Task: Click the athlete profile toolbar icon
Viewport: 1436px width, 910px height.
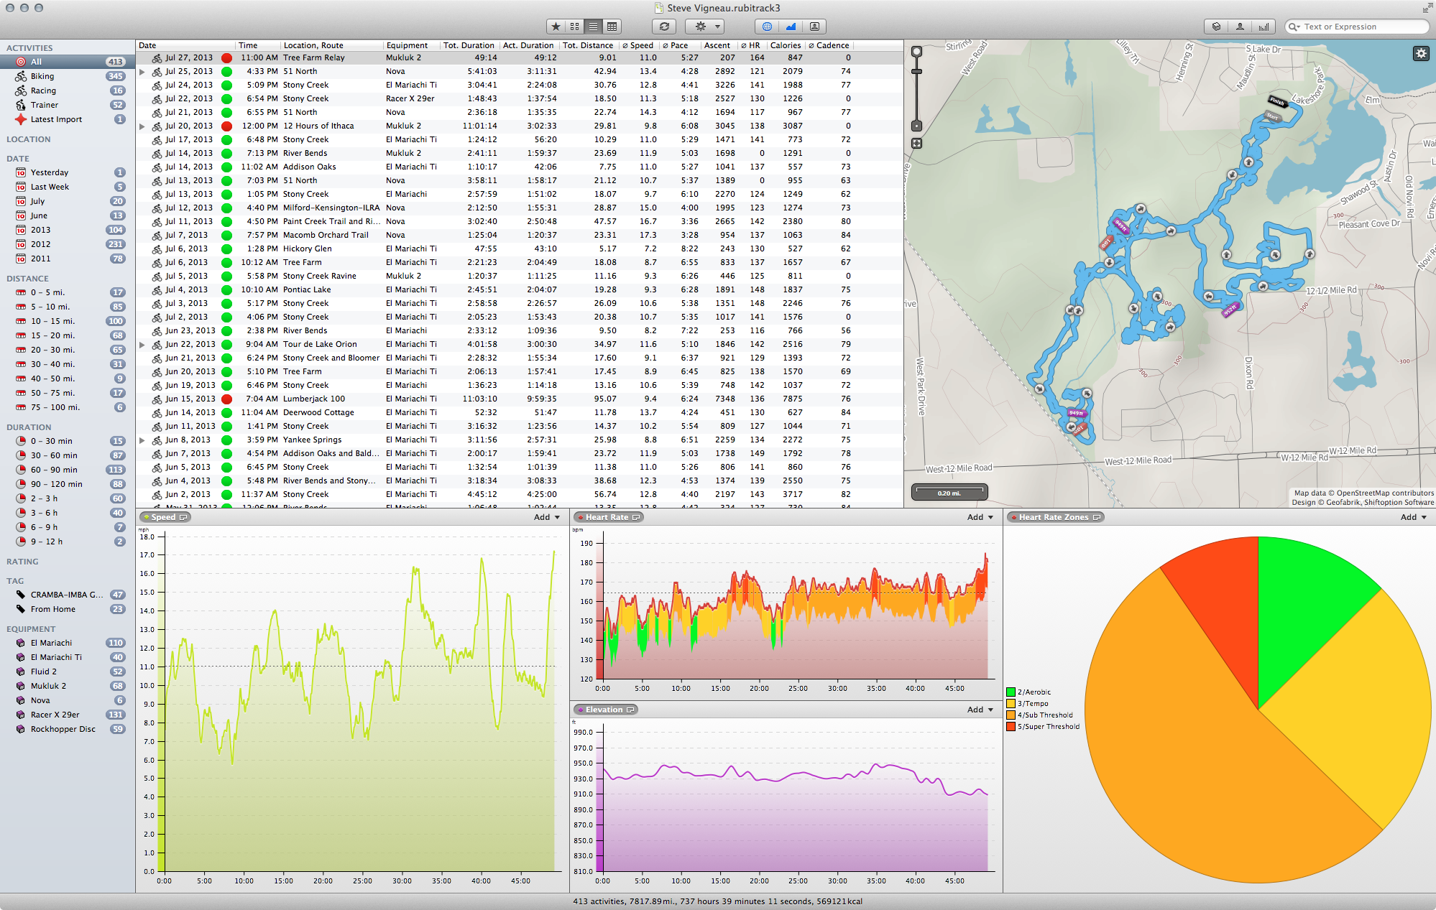Action: pos(1240,27)
